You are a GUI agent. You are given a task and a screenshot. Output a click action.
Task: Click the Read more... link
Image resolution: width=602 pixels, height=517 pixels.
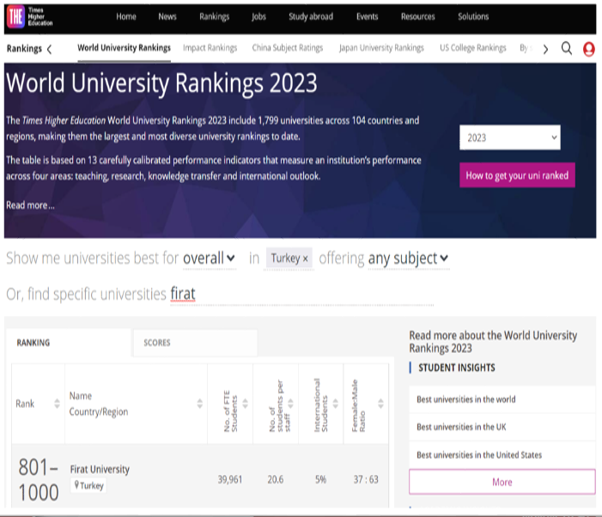[x=30, y=205]
